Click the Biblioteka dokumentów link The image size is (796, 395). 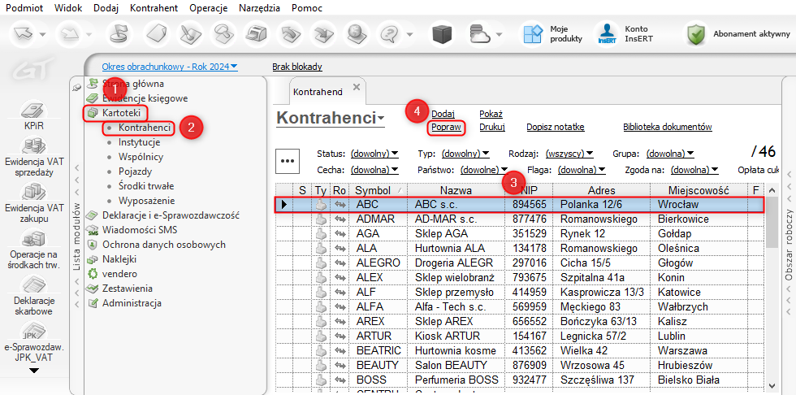point(667,127)
